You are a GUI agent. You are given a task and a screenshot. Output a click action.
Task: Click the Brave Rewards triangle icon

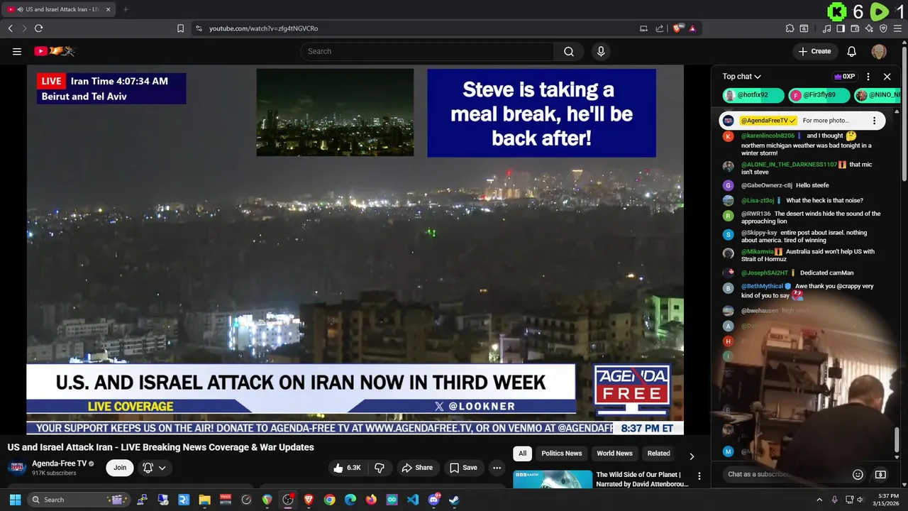coord(692,28)
